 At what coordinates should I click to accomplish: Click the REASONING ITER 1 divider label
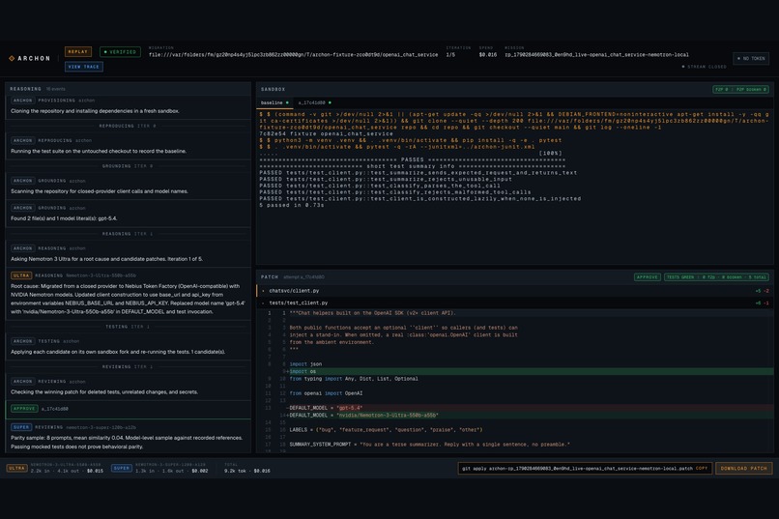click(x=128, y=234)
